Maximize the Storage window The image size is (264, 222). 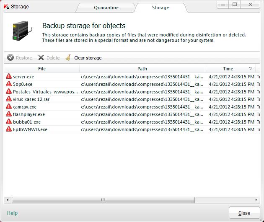(235, 5)
